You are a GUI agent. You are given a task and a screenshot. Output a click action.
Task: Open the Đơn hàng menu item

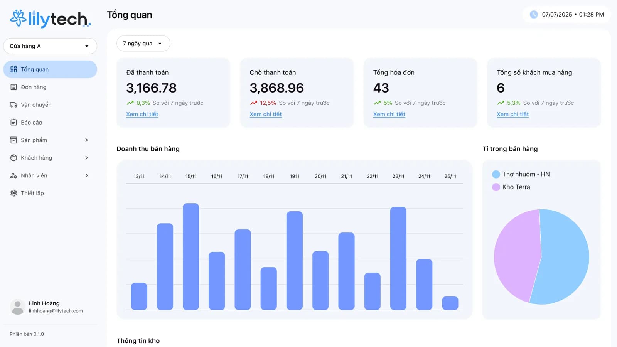coord(50,87)
